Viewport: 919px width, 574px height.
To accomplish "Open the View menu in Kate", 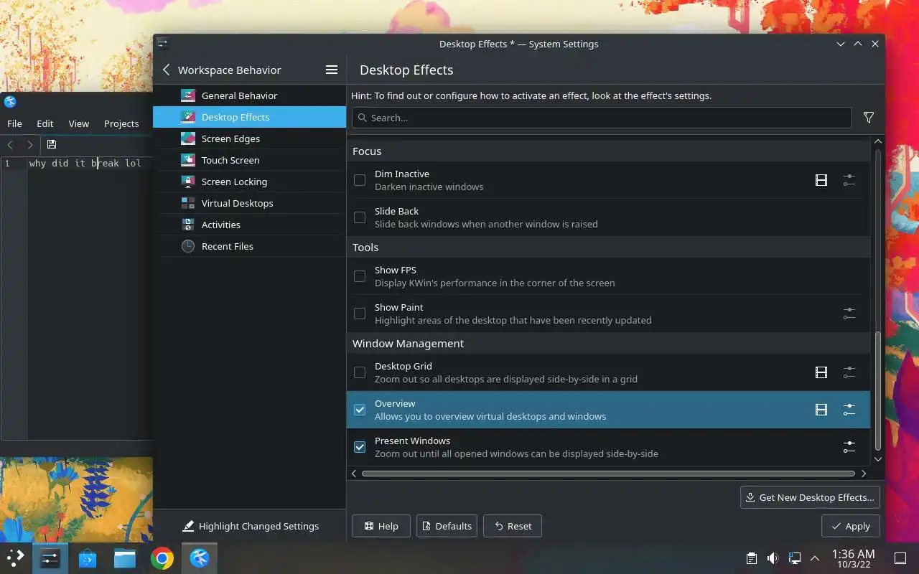I will point(79,123).
